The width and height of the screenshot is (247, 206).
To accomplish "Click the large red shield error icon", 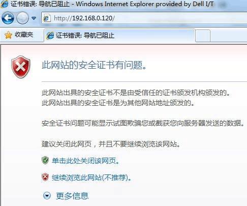I will [21, 67].
